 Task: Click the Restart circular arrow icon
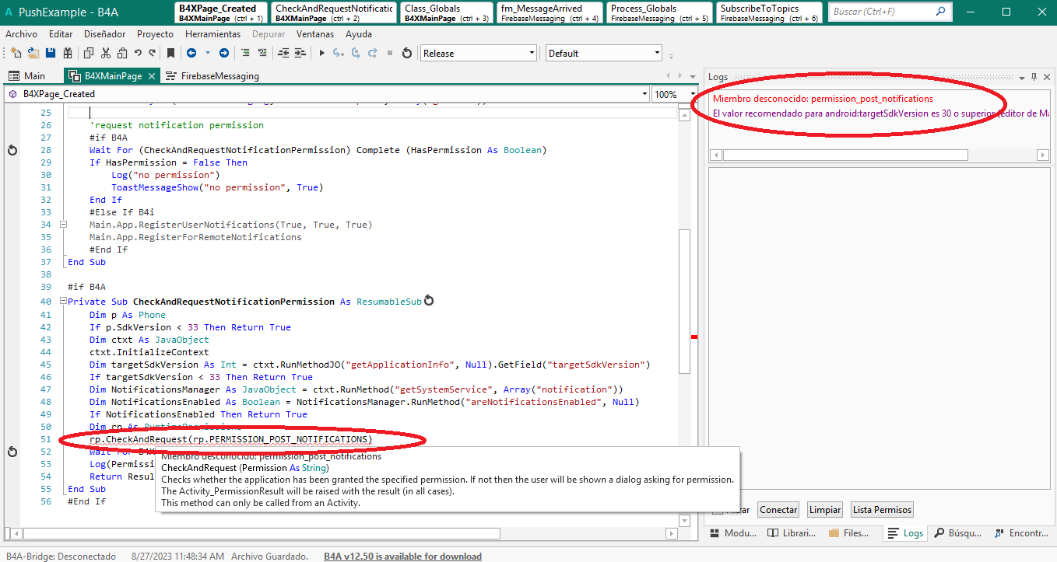pyautogui.click(x=406, y=53)
